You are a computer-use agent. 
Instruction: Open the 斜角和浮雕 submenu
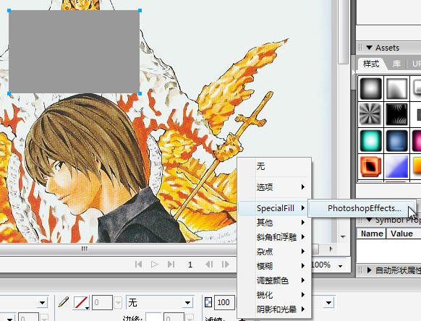[274, 237]
